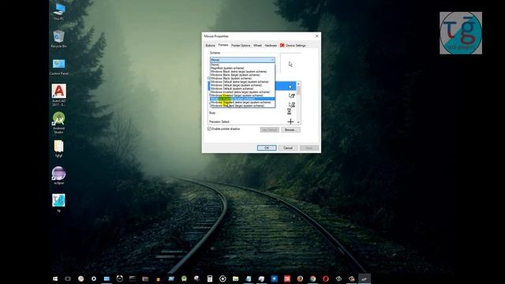Image resolution: width=505 pixels, height=284 pixels.
Task: Launch eclipse from the desktop
Action: (x=58, y=175)
